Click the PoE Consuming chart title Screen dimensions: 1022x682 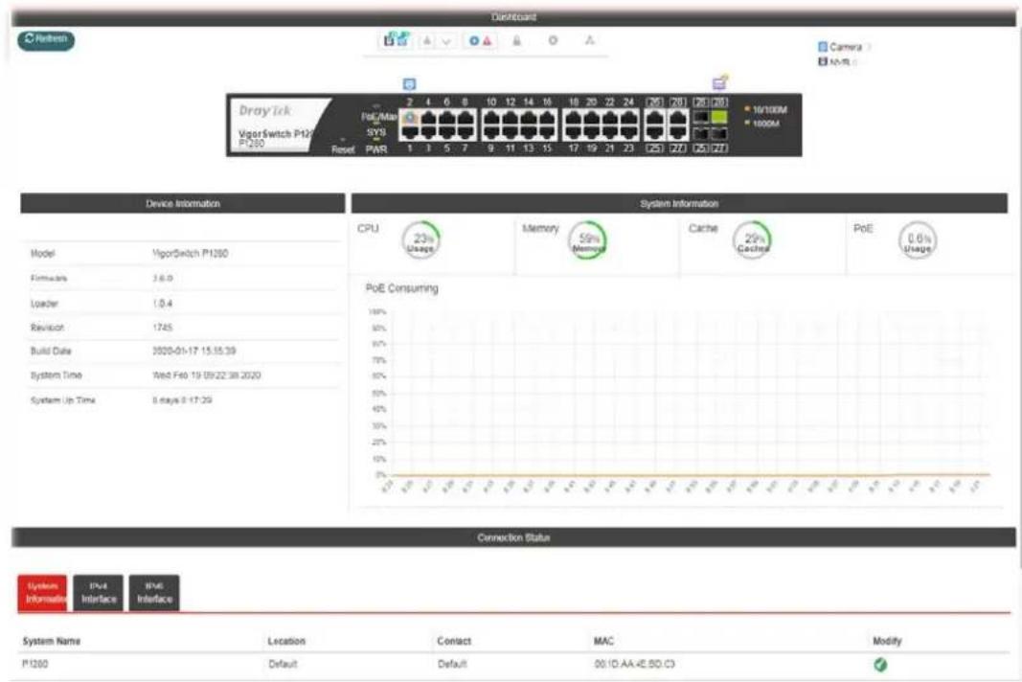[x=402, y=288]
